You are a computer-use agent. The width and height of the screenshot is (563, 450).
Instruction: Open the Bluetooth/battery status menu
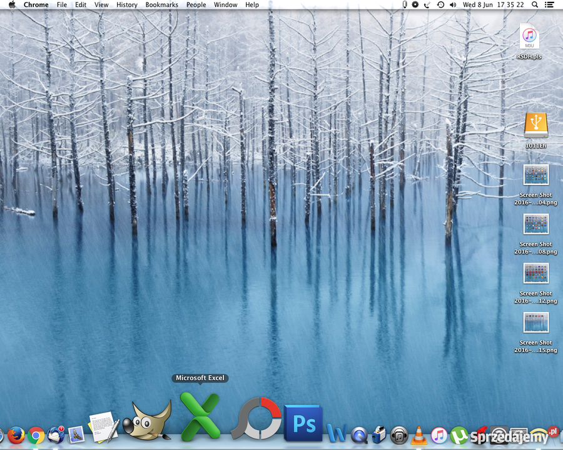point(404,5)
